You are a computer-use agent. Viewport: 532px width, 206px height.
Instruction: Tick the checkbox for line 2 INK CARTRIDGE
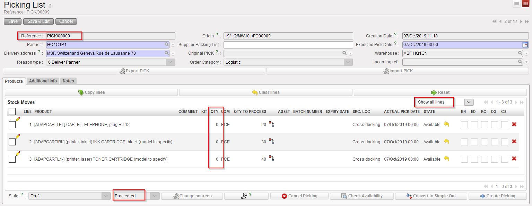pyautogui.click(x=12, y=142)
